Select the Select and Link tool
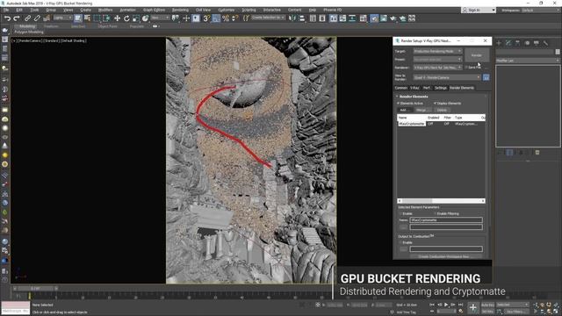The width and height of the screenshot is (562, 316). [x=27, y=18]
